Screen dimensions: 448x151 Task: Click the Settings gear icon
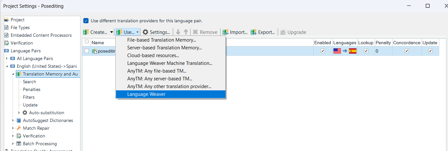[145, 32]
